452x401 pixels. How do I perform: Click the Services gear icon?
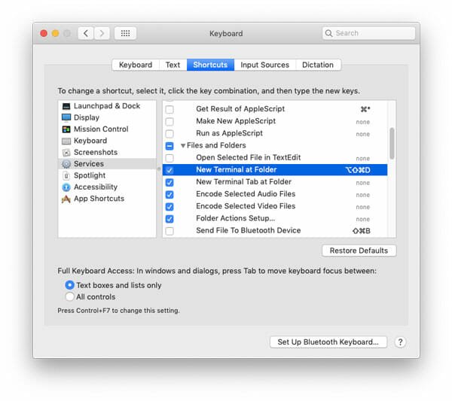click(66, 164)
